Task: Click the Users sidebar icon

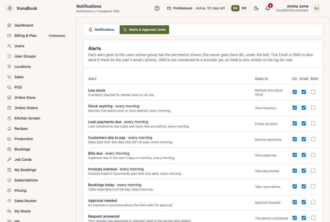Action: pos(9,46)
